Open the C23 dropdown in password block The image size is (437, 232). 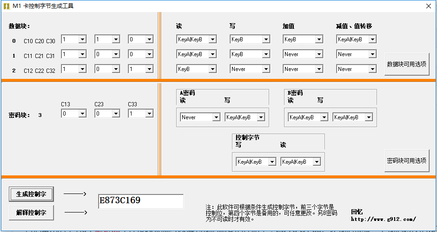point(116,113)
